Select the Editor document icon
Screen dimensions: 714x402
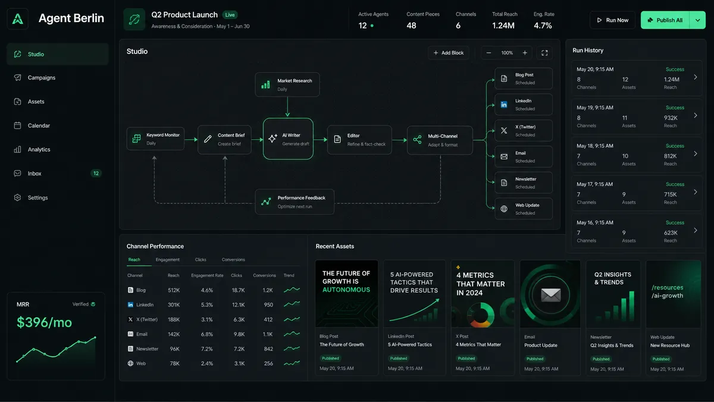coord(337,139)
